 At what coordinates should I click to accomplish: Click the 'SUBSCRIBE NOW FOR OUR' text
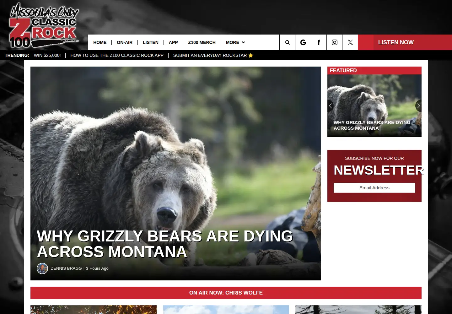click(x=374, y=158)
